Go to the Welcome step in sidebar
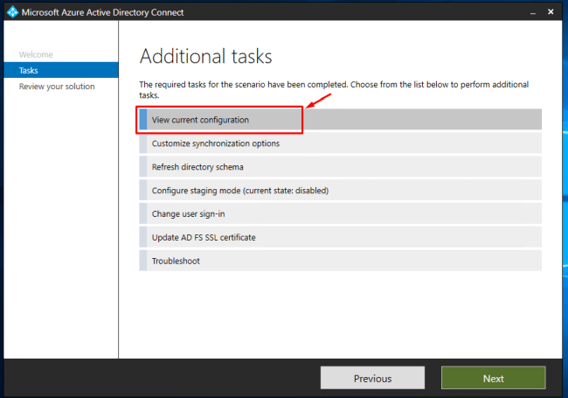The image size is (568, 398). tap(36, 55)
